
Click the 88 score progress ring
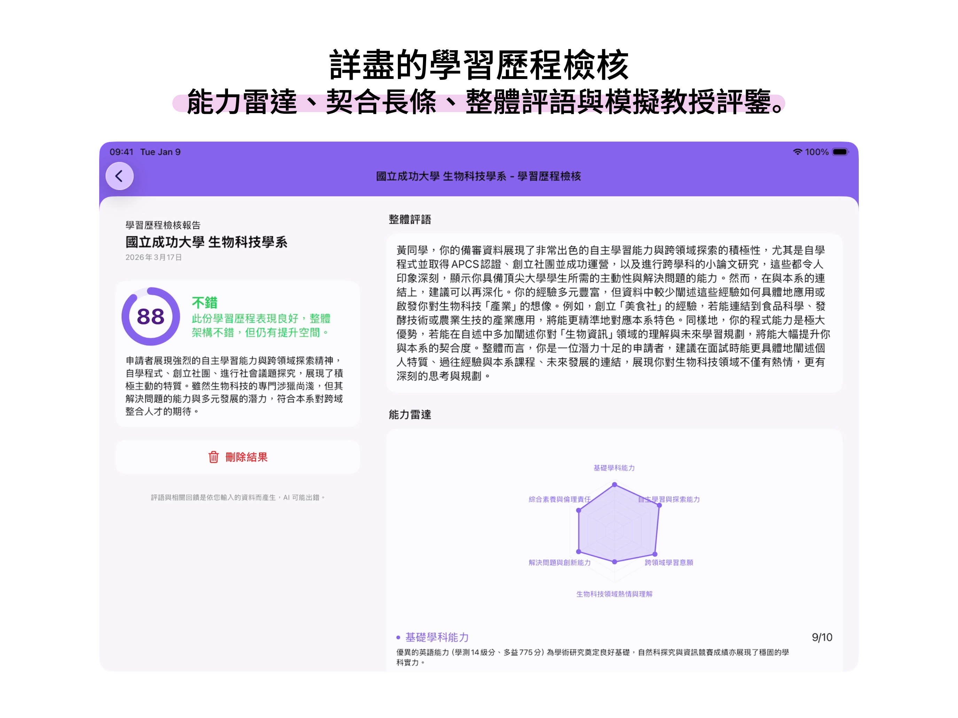pyautogui.click(x=151, y=316)
